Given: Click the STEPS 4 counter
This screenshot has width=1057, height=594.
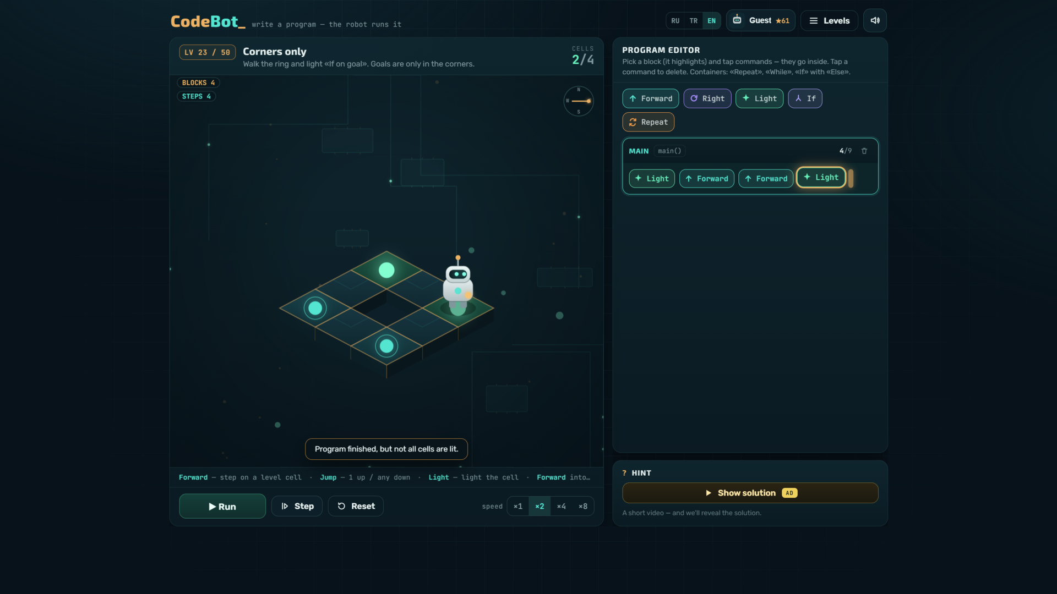Looking at the screenshot, I should pos(196,96).
